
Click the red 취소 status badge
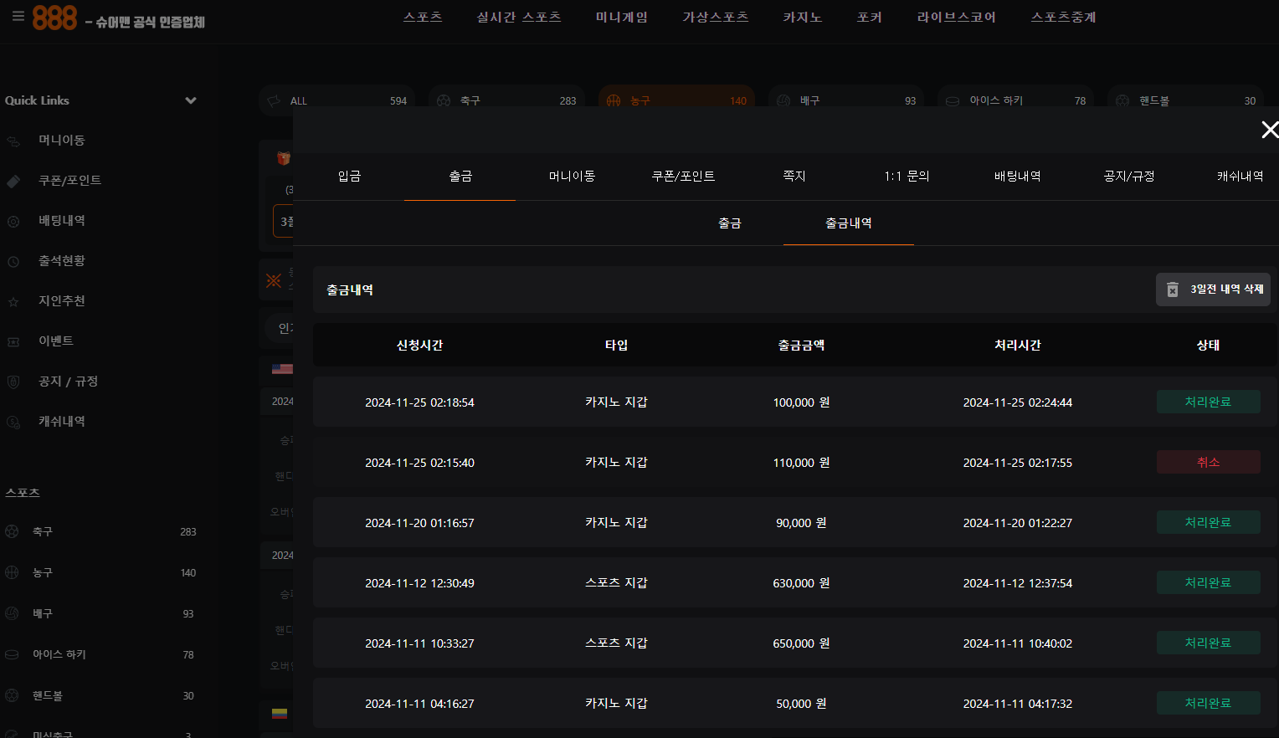pyautogui.click(x=1208, y=462)
